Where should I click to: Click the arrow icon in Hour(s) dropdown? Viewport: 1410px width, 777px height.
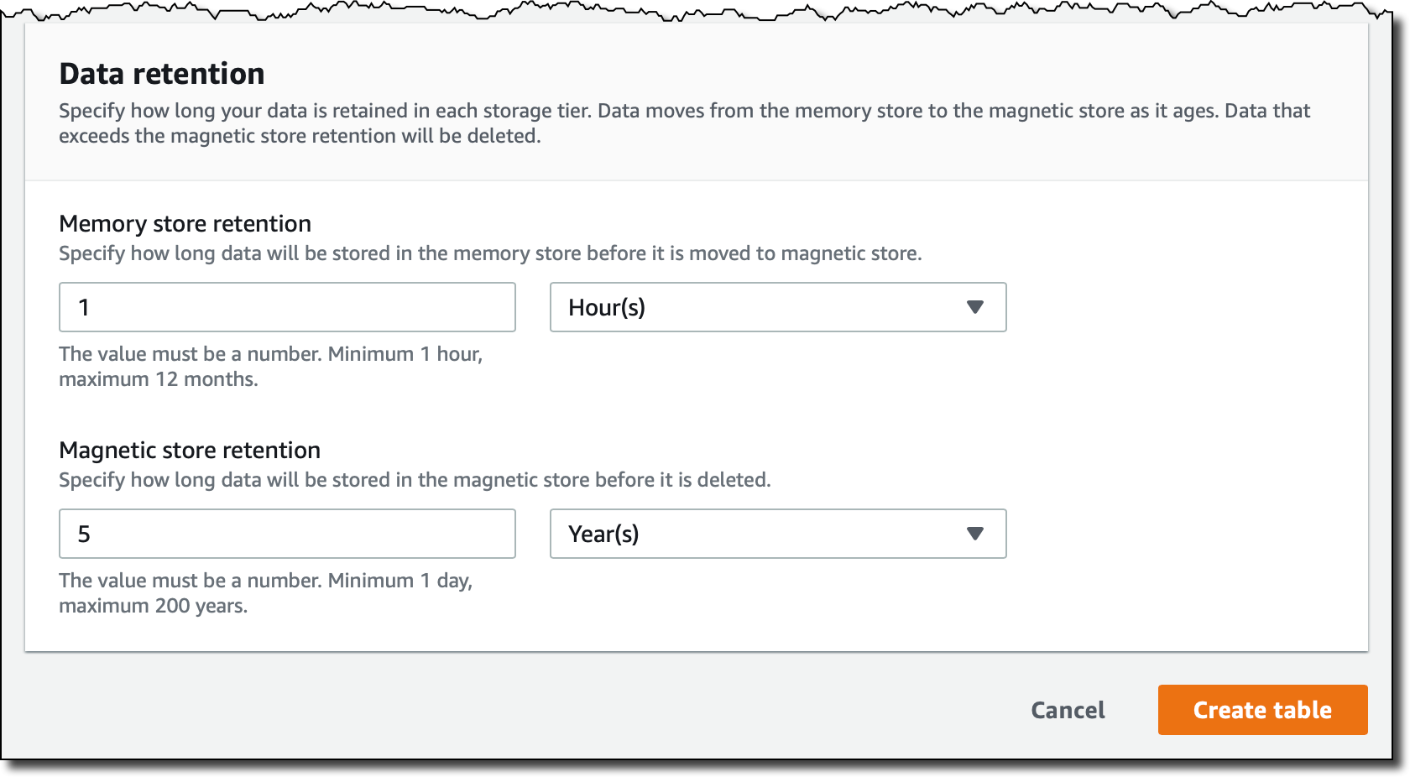click(x=974, y=307)
